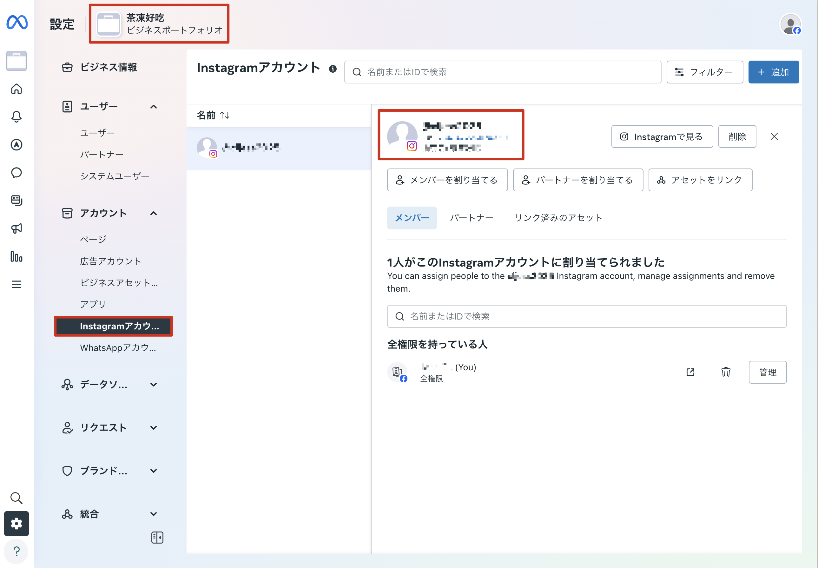
Task: Click the trash icon for the member
Action: click(726, 372)
